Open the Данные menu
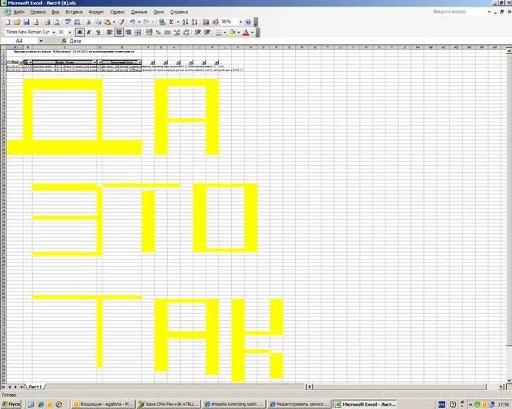Screen dimensions: 512x409 (x=139, y=12)
